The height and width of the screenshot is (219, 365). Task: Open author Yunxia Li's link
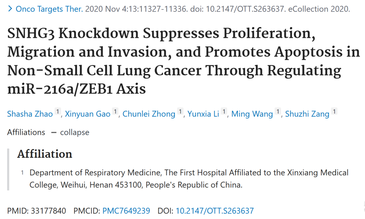[x=203, y=114]
